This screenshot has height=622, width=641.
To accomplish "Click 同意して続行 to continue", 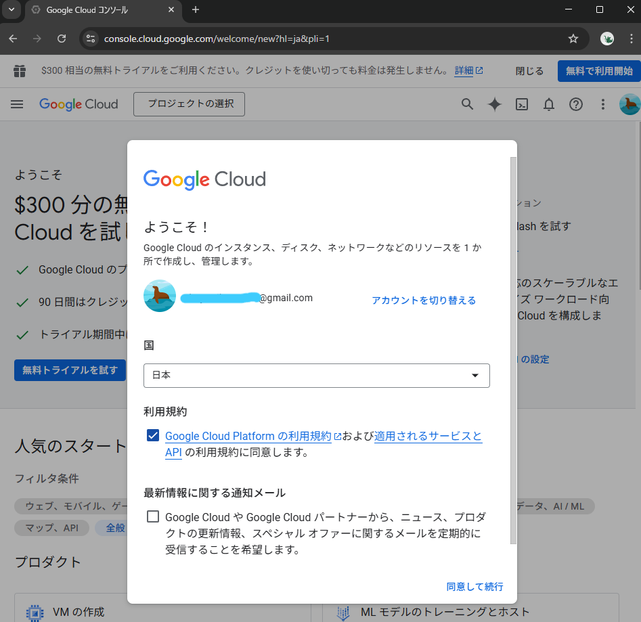I will tap(474, 587).
